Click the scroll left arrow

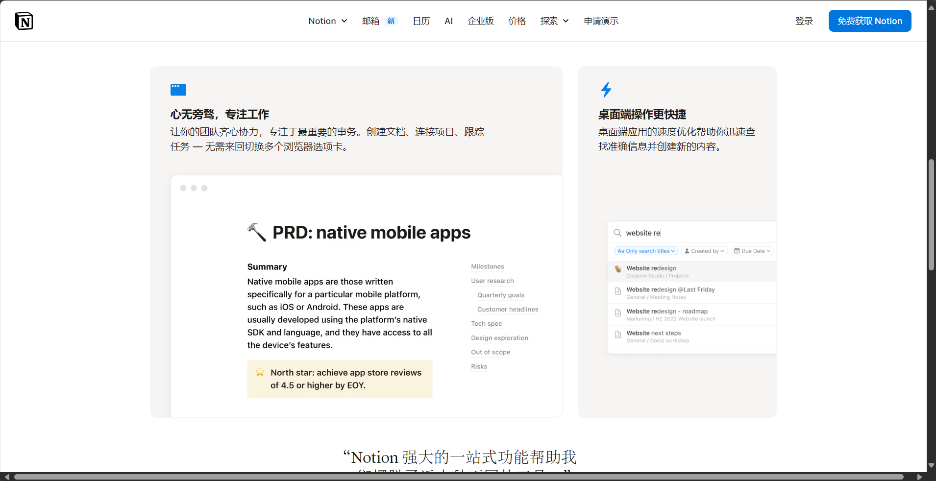click(7, 477)
